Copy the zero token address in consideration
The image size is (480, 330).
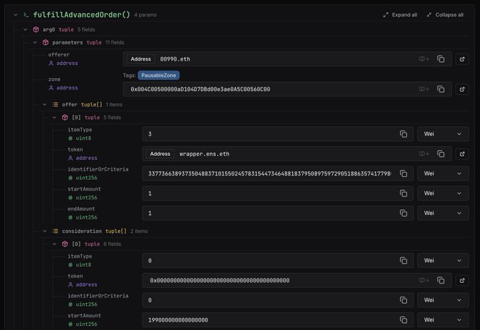click(440, 281)
